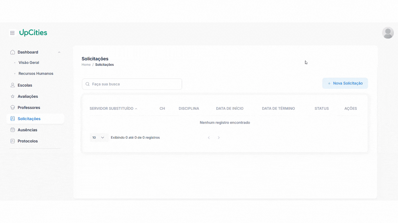Click the Nova Solicitação button
The height and width of the screenshot is (223, 398).
coord(345,83)
